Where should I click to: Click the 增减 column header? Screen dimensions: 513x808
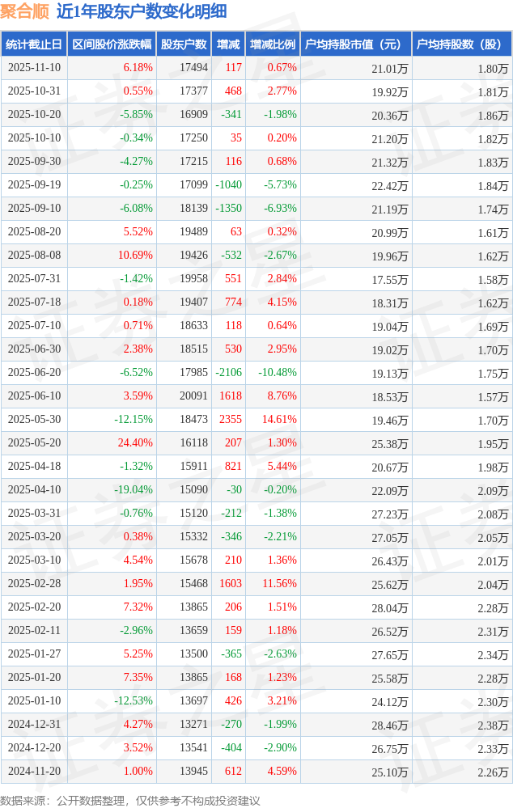tap(229, 44)
